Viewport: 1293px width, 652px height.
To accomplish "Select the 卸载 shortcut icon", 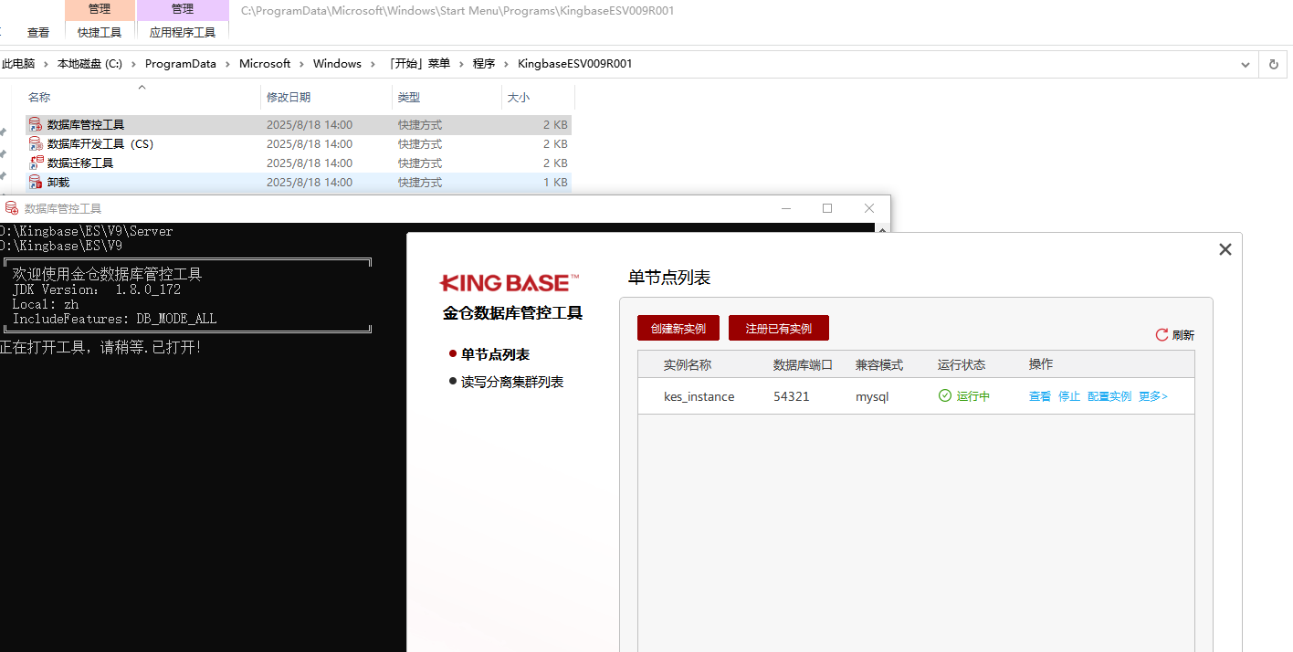I will pos(36,183).
